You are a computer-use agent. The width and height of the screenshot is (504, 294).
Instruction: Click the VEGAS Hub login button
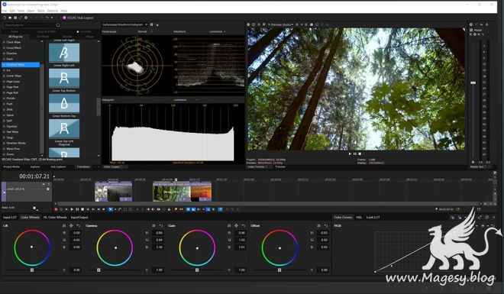[x=78, y=18]
